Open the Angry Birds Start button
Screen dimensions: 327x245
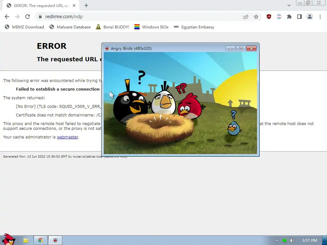[x=8, y=240]
